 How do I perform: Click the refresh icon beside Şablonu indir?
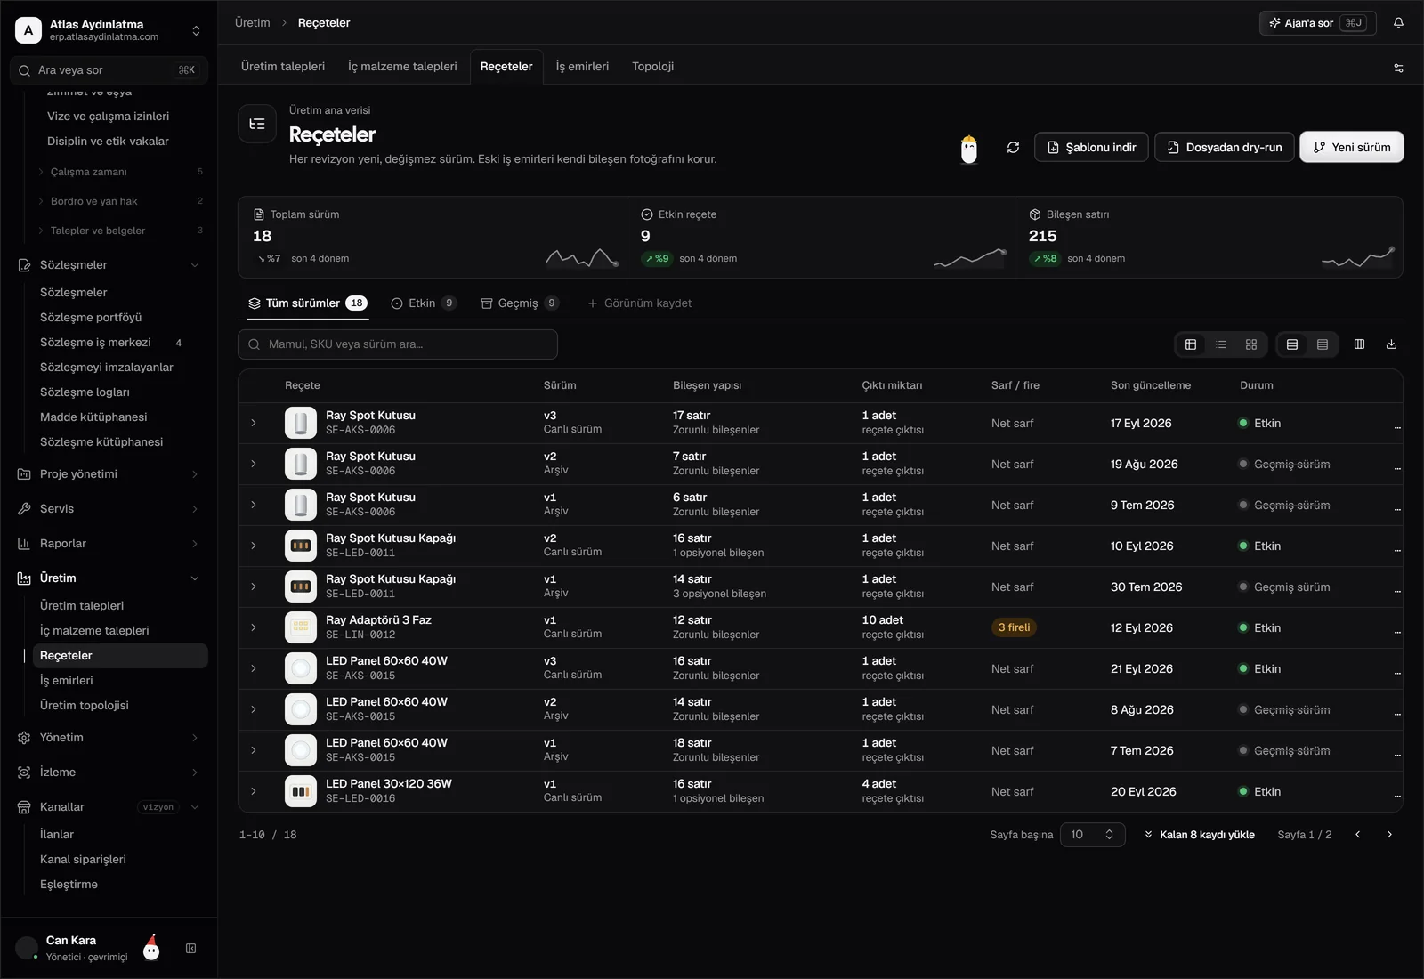(x=1013, y=147)
